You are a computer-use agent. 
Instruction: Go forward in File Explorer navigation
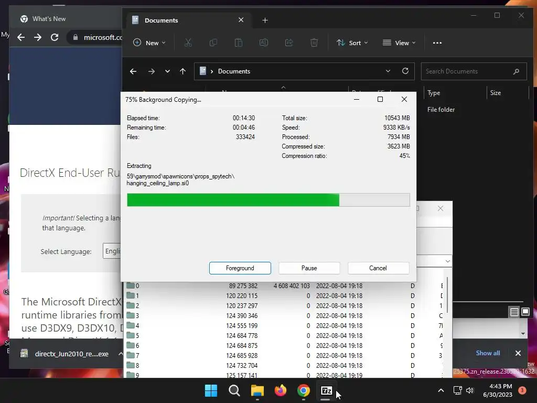click(151, 71)
